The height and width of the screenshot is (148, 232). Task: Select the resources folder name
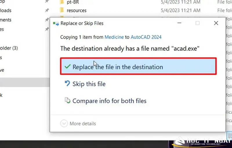coord(77,10)
